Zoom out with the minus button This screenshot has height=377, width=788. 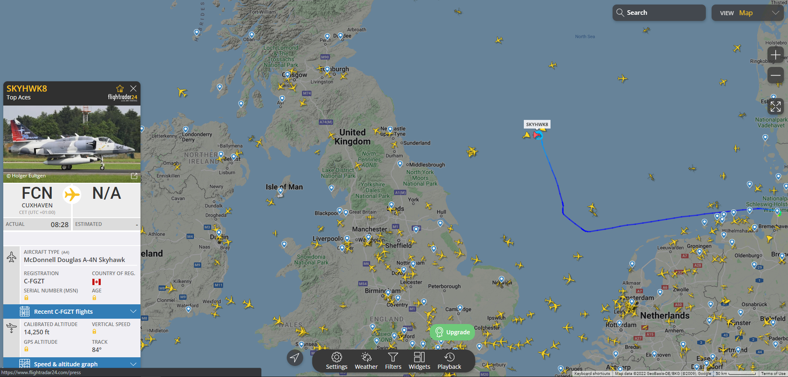coord(775,75)
